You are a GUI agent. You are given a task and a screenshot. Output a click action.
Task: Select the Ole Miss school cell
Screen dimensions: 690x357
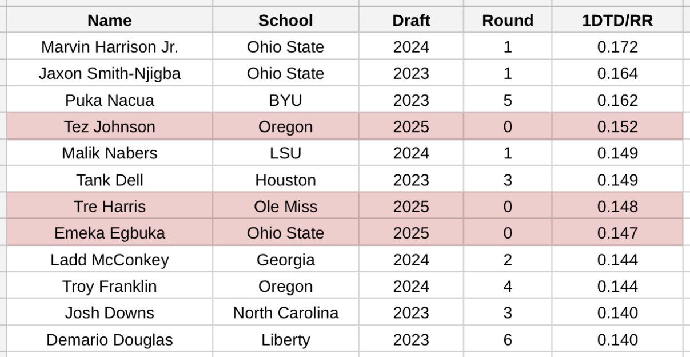(285, 206)
